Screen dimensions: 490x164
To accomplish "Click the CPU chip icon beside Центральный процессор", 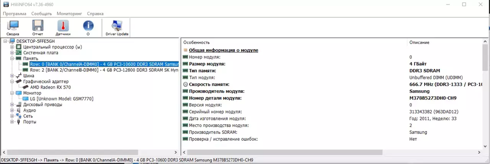I will click(19, 47).
